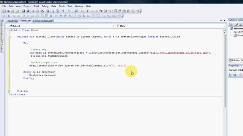This screenshot has height=136, width=243.
Task: Click Properties icon in Solution Explorer toolbar
Action: click(x=231, y=24)
